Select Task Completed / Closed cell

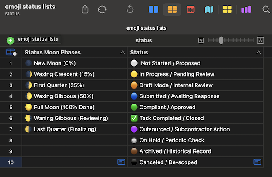[x=195, y=118]
